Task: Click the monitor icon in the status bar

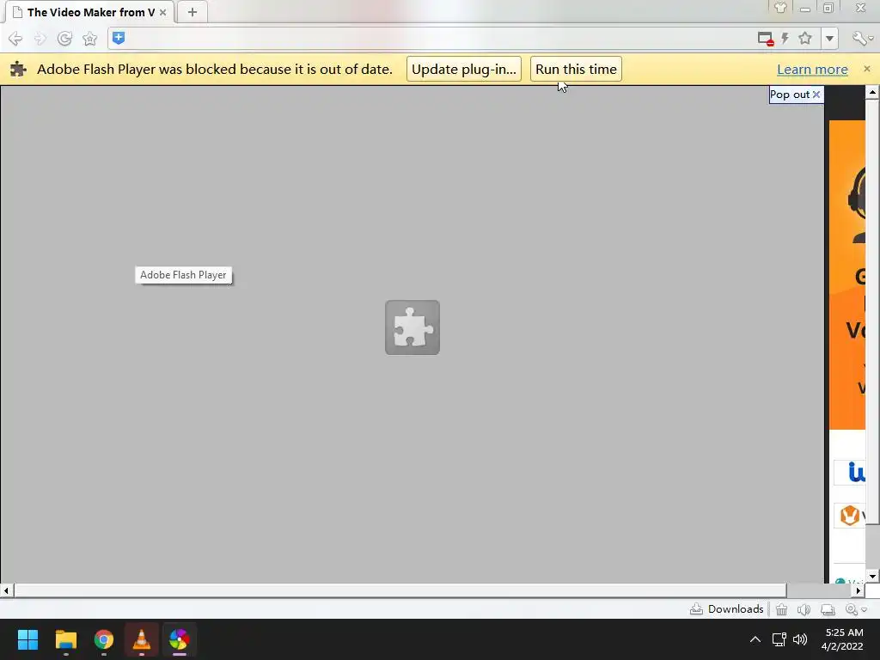Action: pos(828,609)
